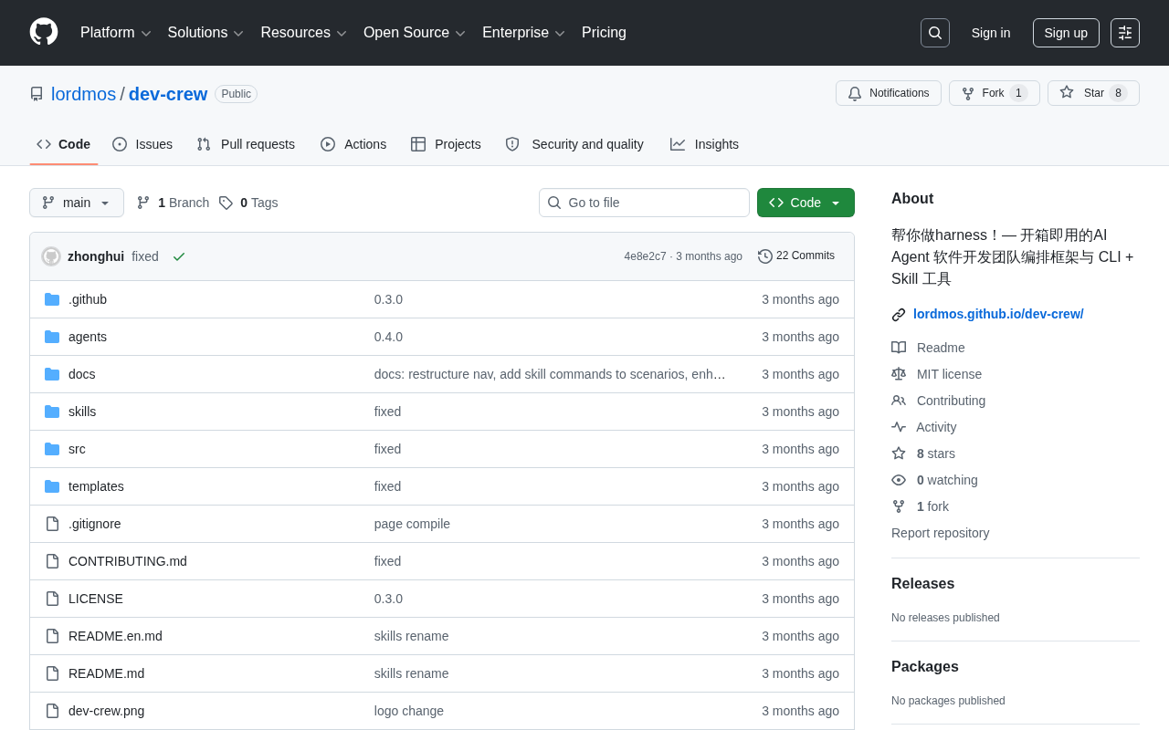
Task: View the green commit status checkmark
Action: pyautogui.click(x=179, y=256)
